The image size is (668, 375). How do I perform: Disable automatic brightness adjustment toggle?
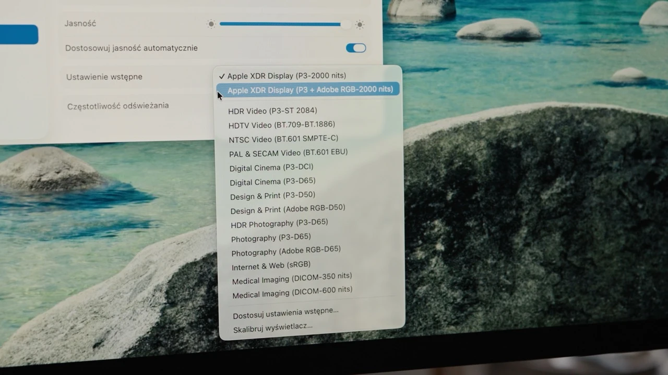[x=355, y=47]
